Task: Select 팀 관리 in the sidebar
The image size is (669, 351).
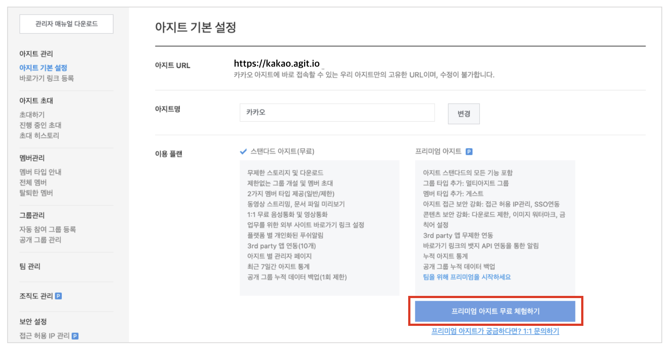Action: 30,266
